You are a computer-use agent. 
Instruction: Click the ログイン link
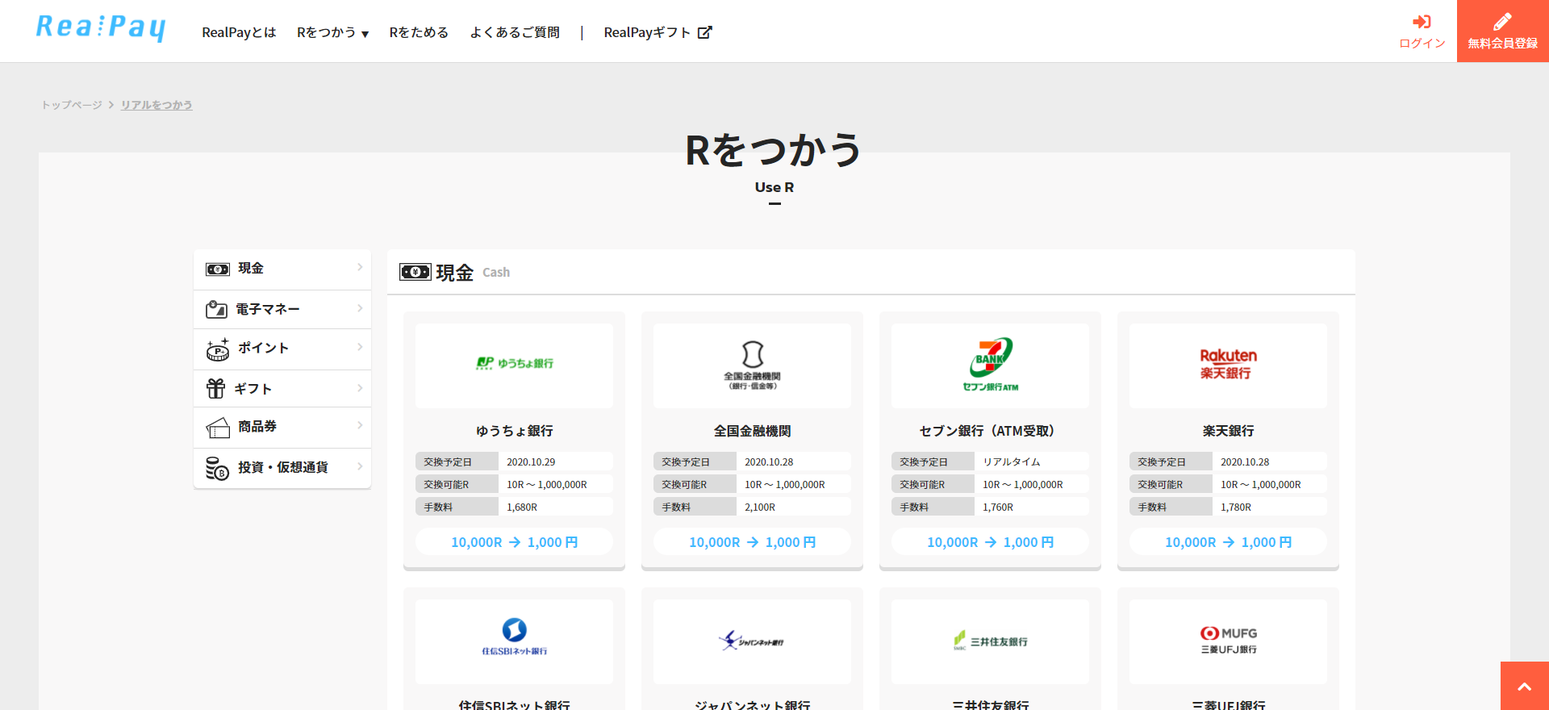click(1422, 31)
